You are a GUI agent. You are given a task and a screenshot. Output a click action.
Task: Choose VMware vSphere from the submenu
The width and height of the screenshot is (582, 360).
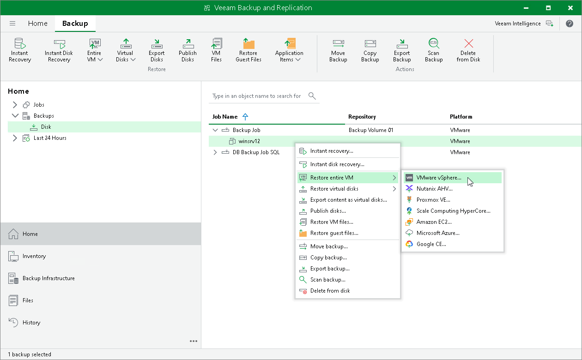click(x=438, y=178)
